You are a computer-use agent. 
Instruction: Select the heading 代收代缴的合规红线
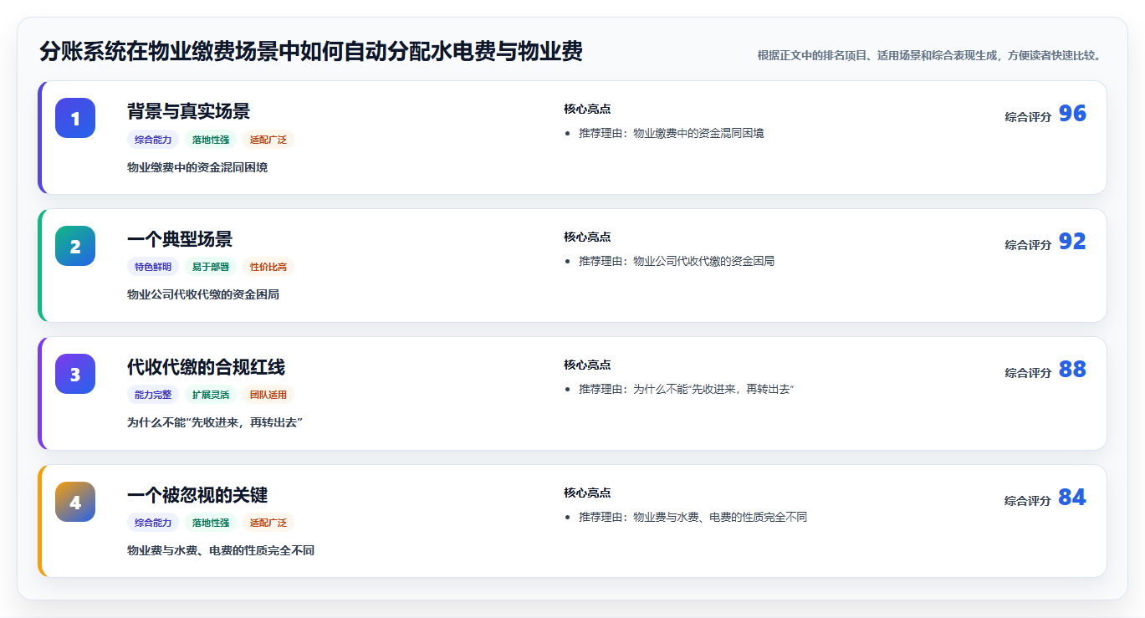(x=206, y=367)
